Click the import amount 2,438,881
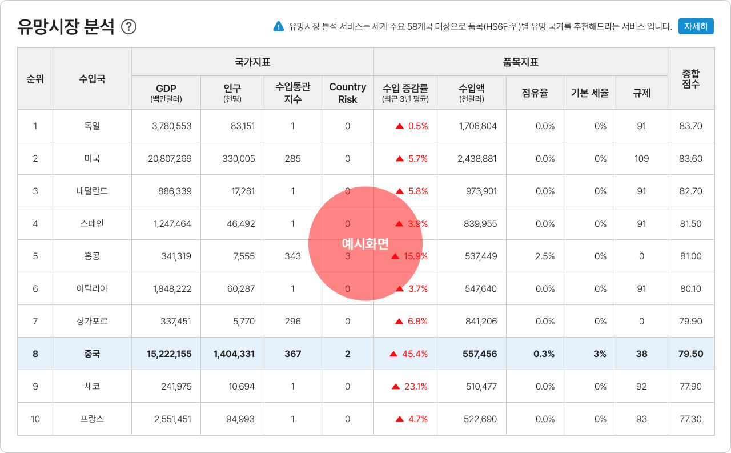The width and height of the screenshot is (731, 453). (477, 158)
